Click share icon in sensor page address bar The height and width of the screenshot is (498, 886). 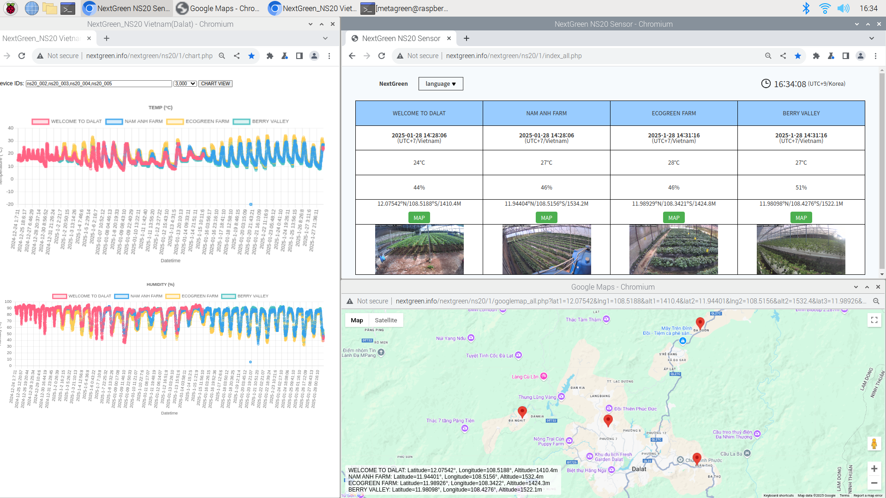coord(783,56)
